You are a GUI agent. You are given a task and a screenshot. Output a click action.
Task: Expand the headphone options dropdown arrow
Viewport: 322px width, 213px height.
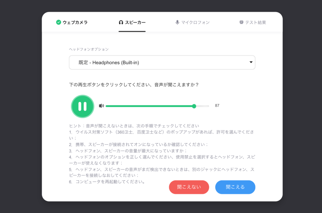251,62
